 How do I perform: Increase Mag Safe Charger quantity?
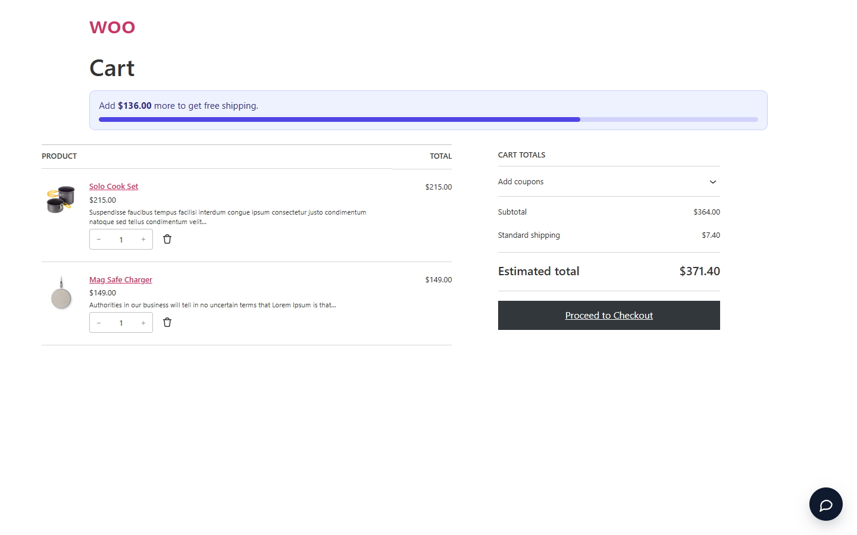pos(143,323)
